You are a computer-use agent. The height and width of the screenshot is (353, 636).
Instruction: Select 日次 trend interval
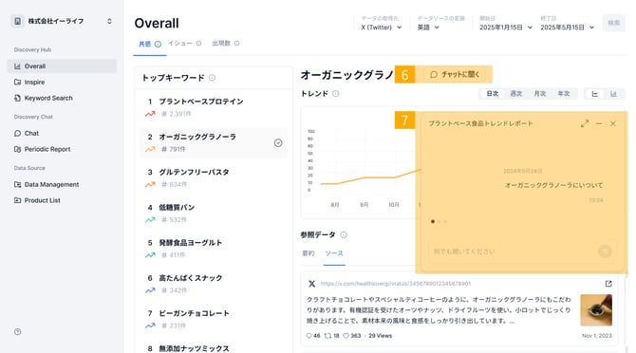click(x=492, y=94)
